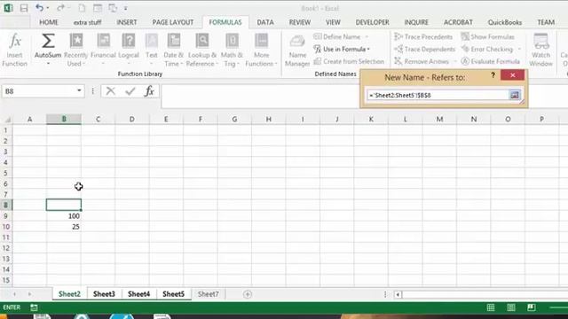Select row 12 header
The height and width of the screenshot is (319, 568).
pyautogui.click(x=6, y=248)
